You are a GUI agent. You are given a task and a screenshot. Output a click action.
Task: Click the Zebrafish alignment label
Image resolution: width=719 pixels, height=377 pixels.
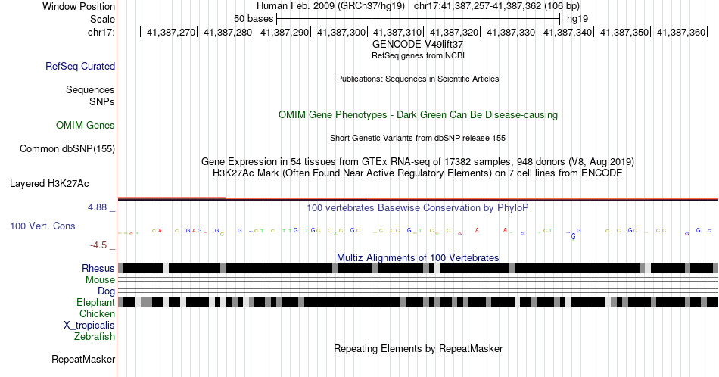tap(95, 336)
